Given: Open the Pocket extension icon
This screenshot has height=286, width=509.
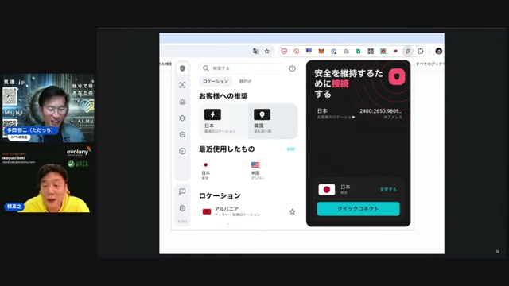Looking at the screenshot, I should [284, 51].
